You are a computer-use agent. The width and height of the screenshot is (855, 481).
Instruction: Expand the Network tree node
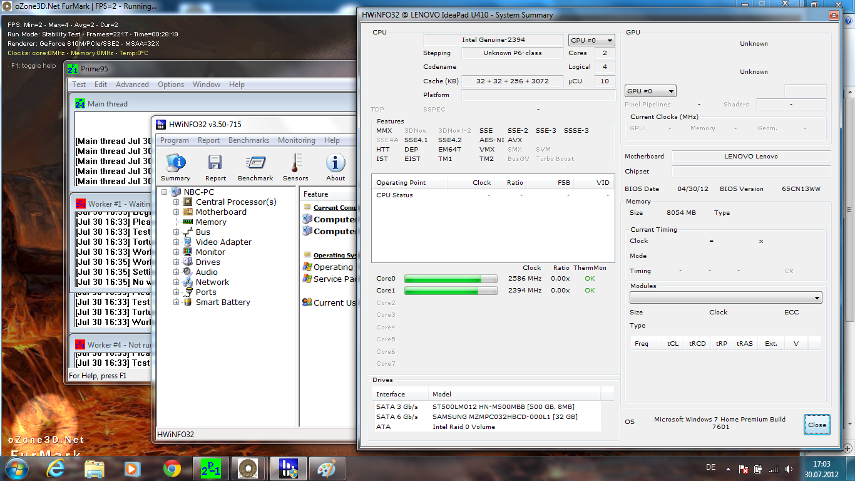pyautogui.click(x=177, y=282)
